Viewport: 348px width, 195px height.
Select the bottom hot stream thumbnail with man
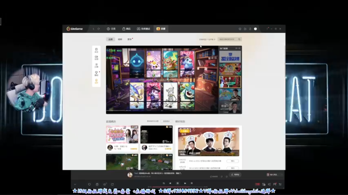(x=230, y=107)
